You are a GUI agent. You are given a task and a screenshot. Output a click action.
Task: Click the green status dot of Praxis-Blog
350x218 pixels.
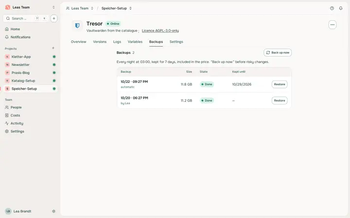click(x=54, y=73)
